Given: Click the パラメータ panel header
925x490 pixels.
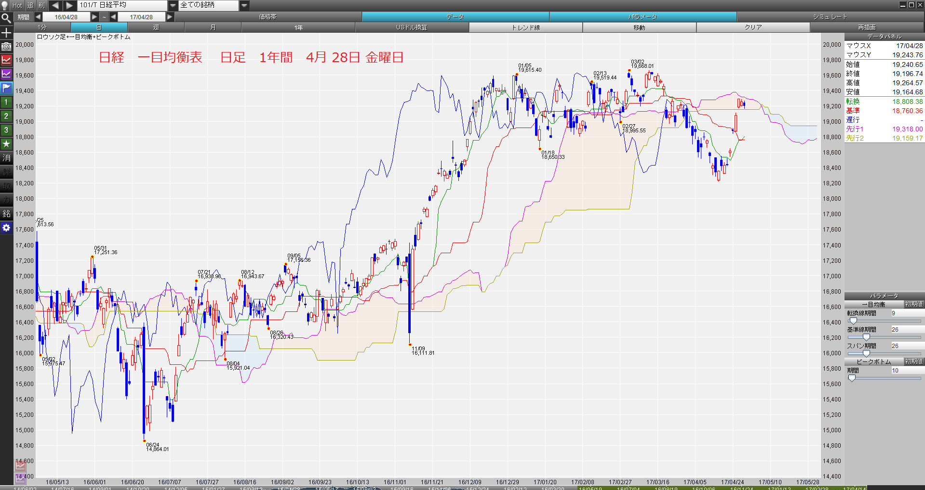Looking at the screenshot, I should tap(884, 296).
